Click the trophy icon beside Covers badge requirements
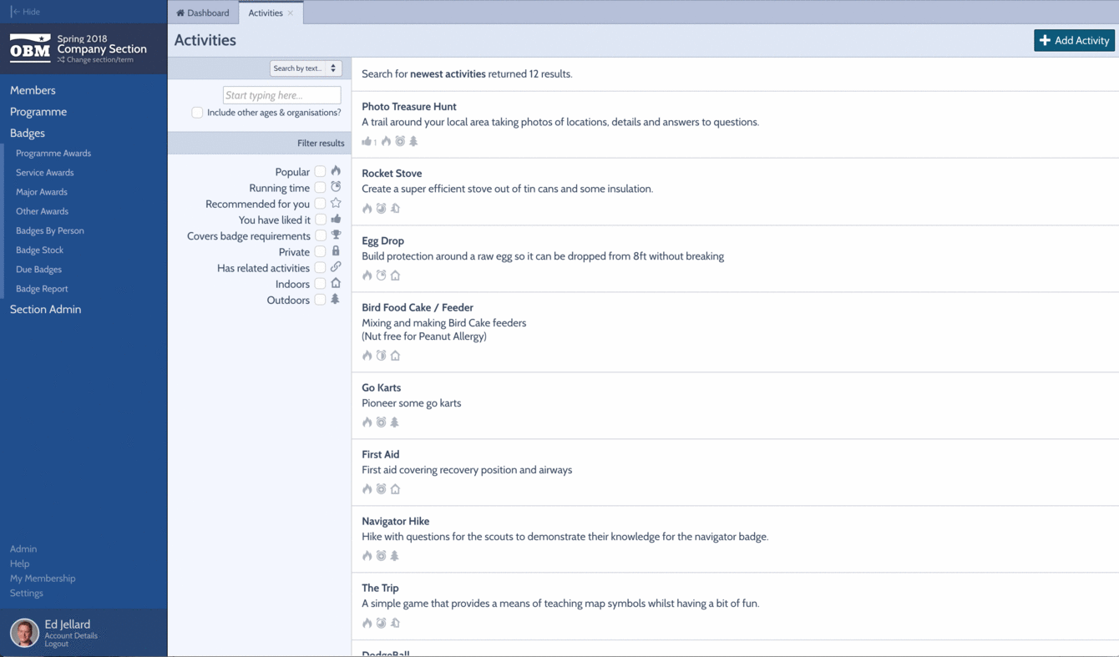Screen dimensions: 1119x657 click(x=336, y=235)
